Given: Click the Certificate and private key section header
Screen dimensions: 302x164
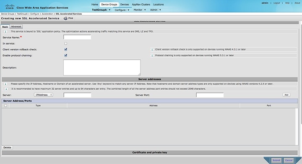Looking at the screenshot, I should pos(150,152).
